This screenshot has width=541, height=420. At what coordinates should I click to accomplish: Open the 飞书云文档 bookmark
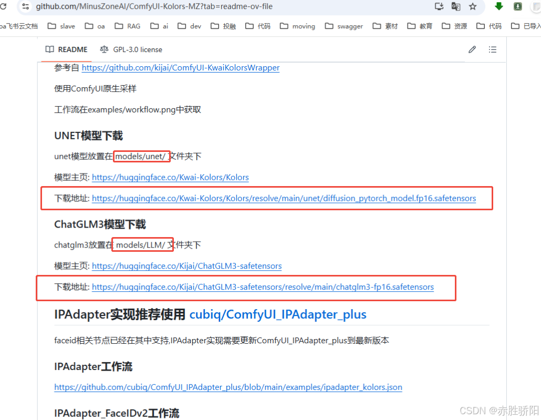click(x=19, y=26)
